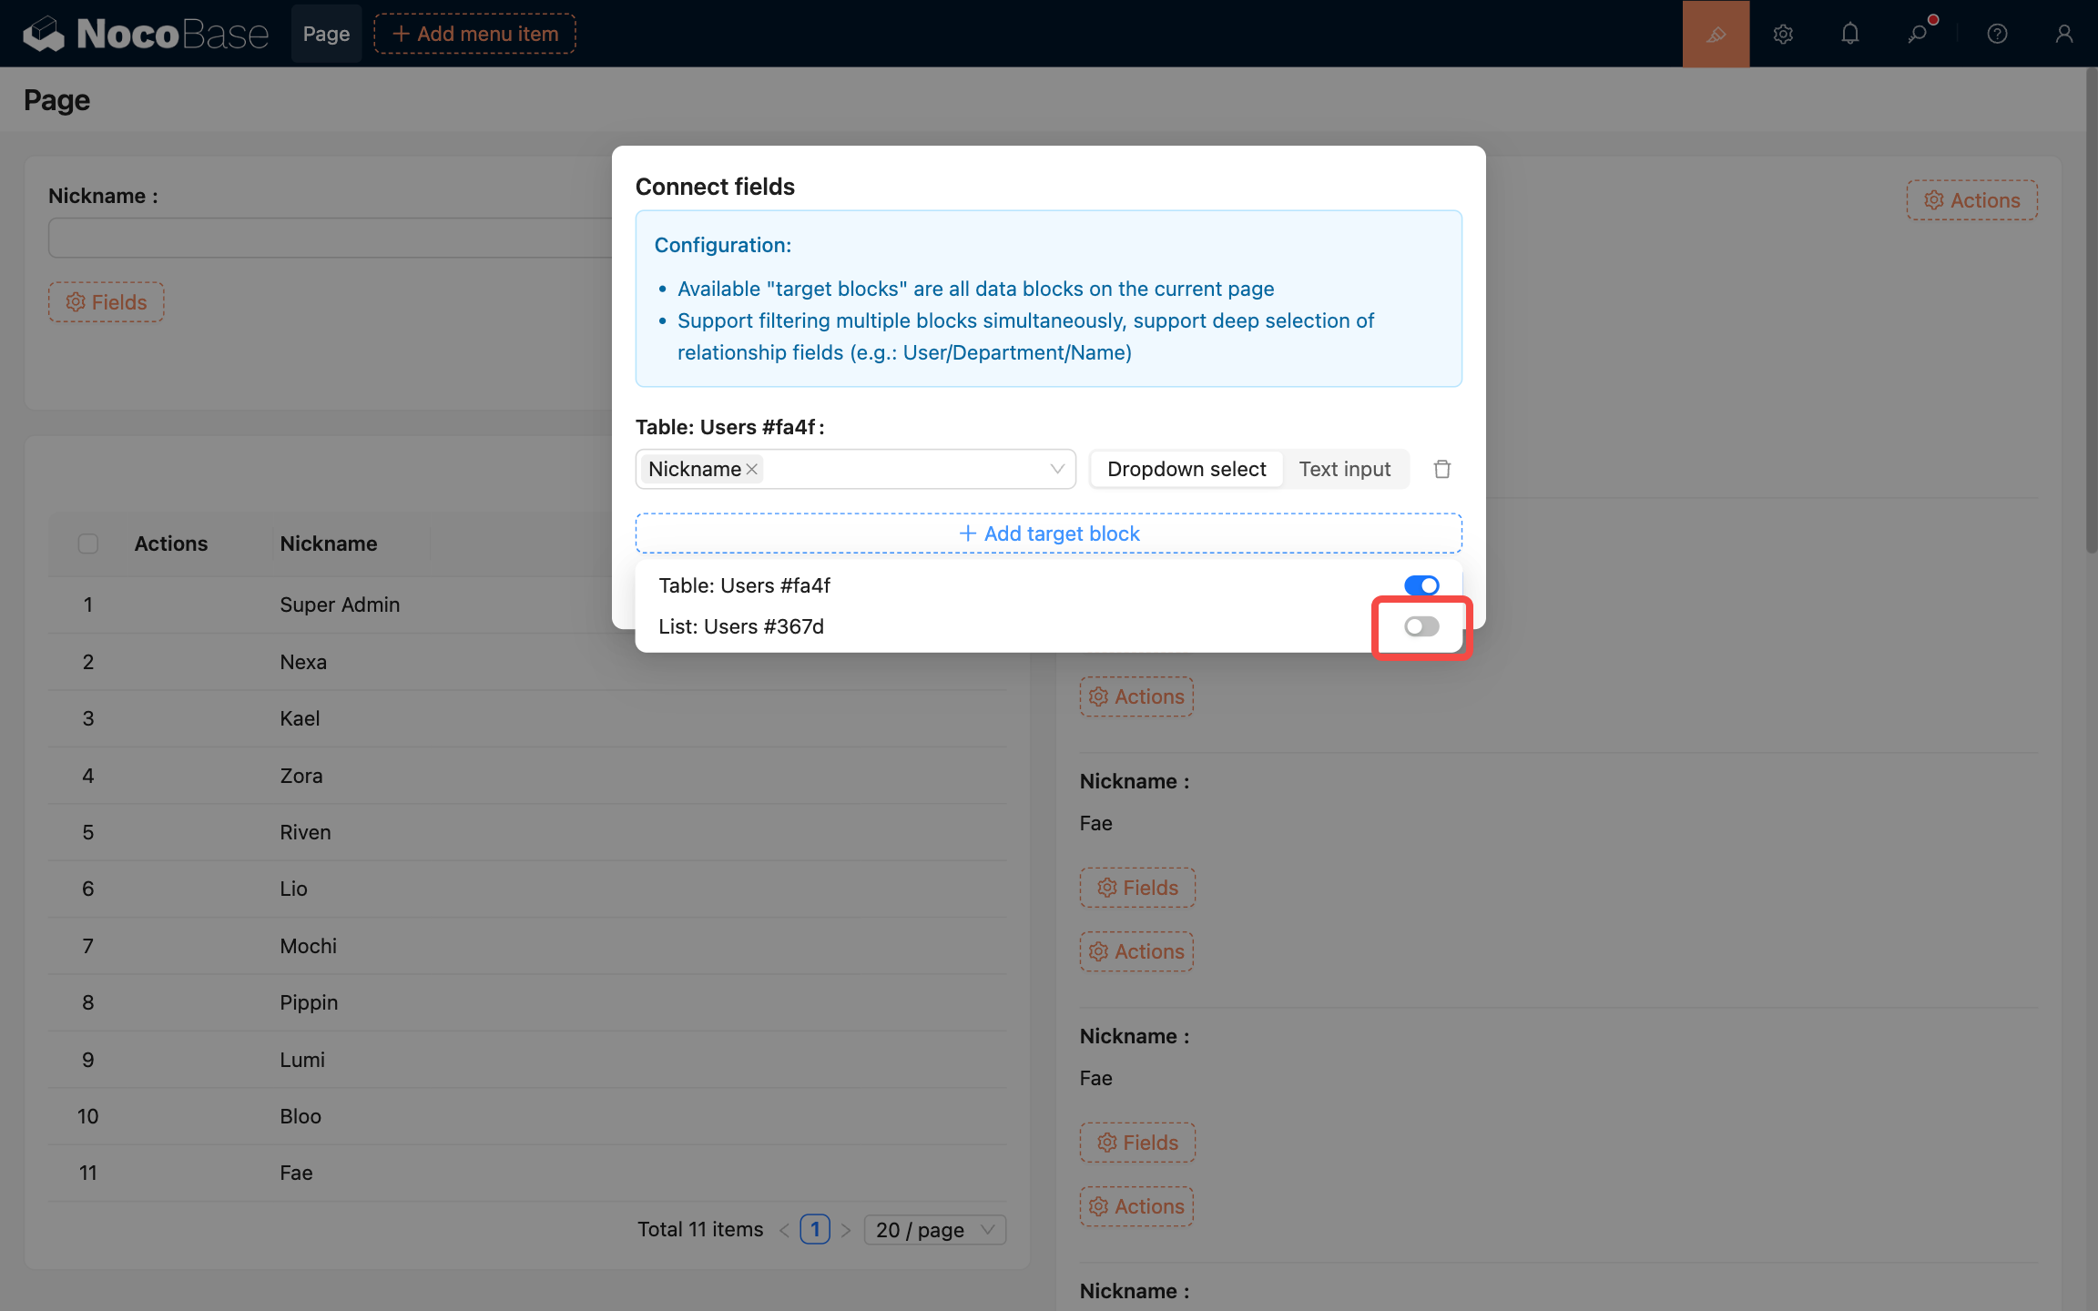2098x1311 pixels.
Task: Remove the Nickname tag with its X
Action: click(752, 469)
